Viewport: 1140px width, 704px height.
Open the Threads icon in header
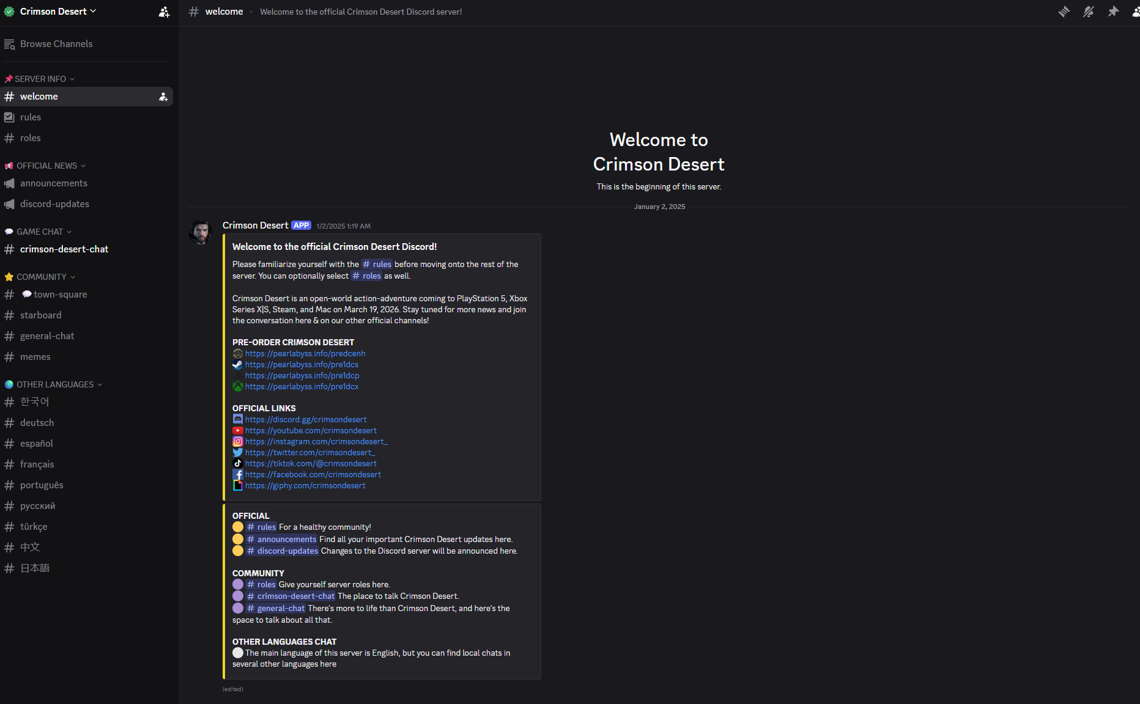1064,12
